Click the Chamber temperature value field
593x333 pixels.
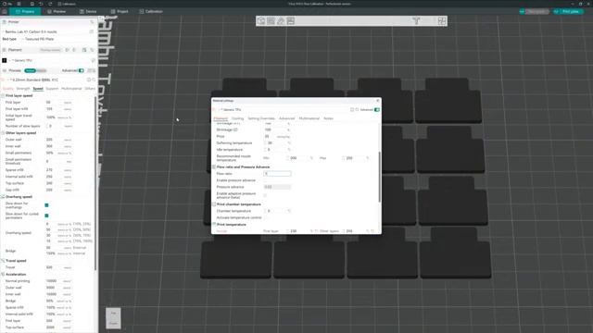[x=277, y=211]
